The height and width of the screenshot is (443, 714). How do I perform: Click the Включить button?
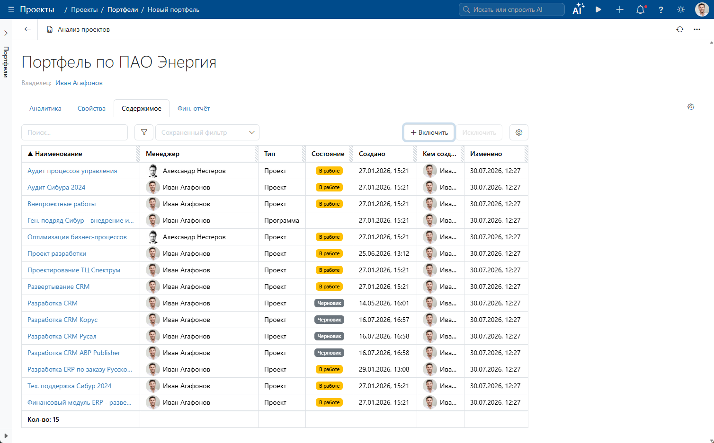[x=429, y=132]
